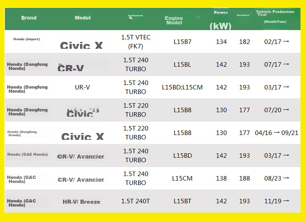The height and width of the screenshot is (222, 305).
Task: Click engine model "L15BT"
Action: pos(183,201)
